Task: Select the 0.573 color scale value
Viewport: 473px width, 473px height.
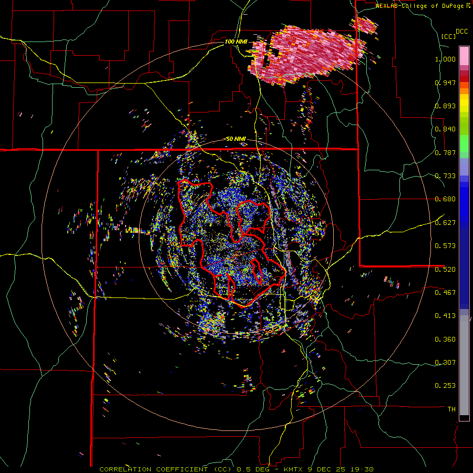Action: 445,246
